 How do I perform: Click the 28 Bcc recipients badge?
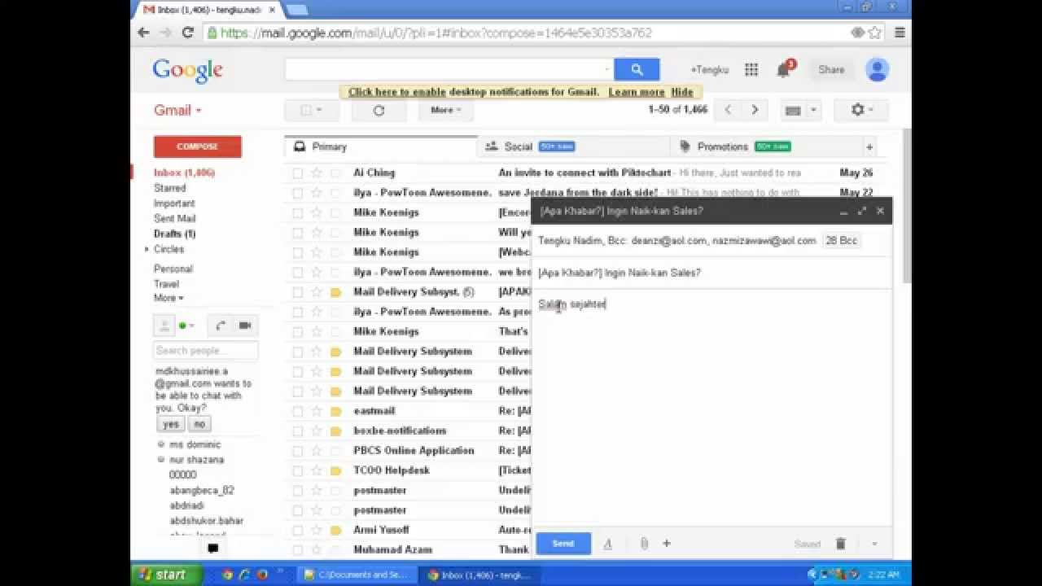point(841,241)
